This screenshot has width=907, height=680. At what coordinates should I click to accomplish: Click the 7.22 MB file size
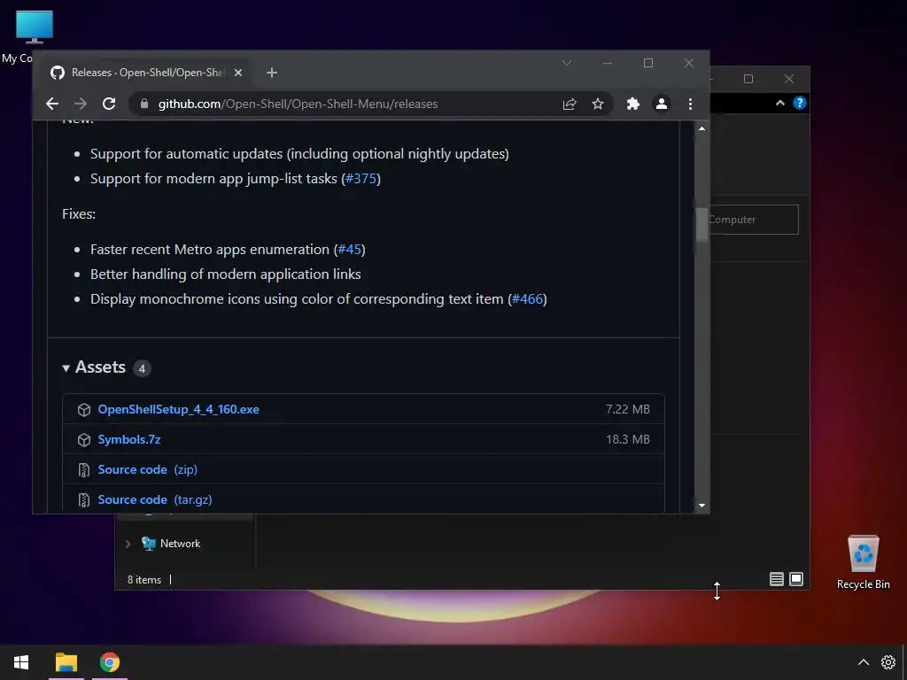click(628, 409)
